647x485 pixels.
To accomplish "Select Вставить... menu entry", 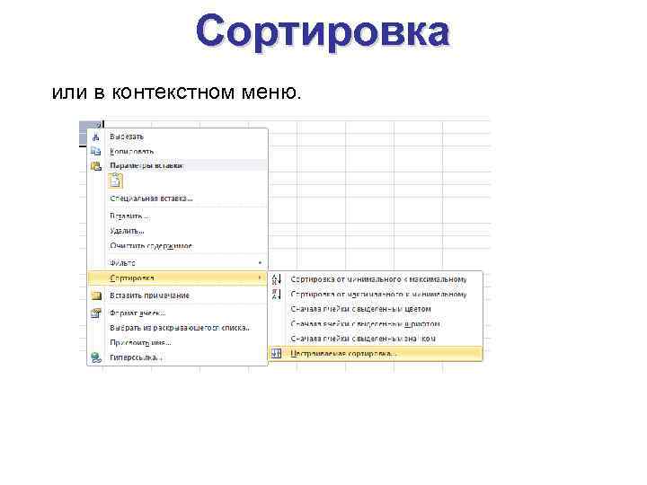I will (x=129, y=216).
